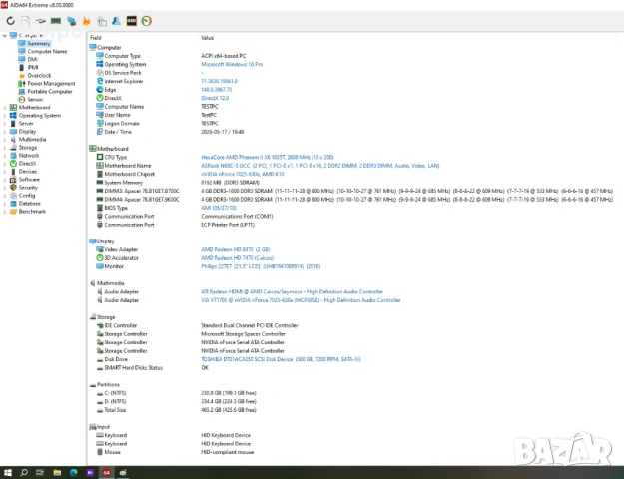Image resolution: width=624 pixels, height=479 pixels.
Task: Open AMD Radeon HD 8470 (2 GB) link
Action: [x=236, y=249]
